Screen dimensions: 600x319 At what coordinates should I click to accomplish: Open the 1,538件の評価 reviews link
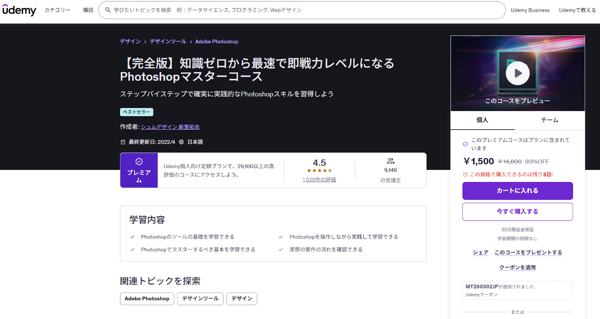[x=319, y=180]
